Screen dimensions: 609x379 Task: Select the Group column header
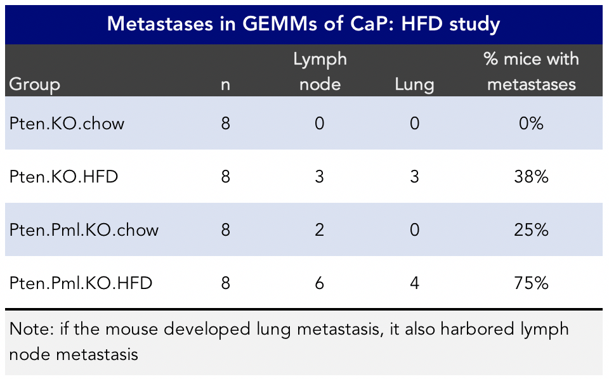pos(35,84)
